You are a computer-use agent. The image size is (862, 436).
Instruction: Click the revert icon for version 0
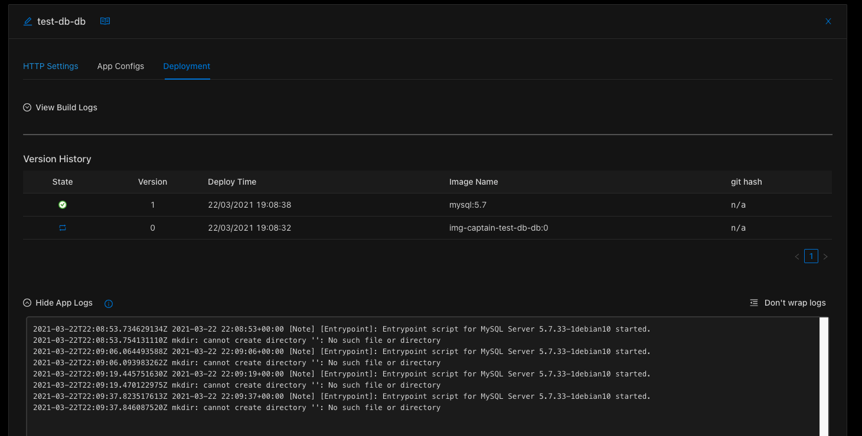[63, 228]
